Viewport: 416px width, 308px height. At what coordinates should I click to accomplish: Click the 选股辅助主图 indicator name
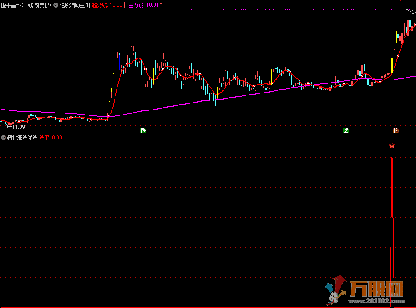click(x=75, y=5)
